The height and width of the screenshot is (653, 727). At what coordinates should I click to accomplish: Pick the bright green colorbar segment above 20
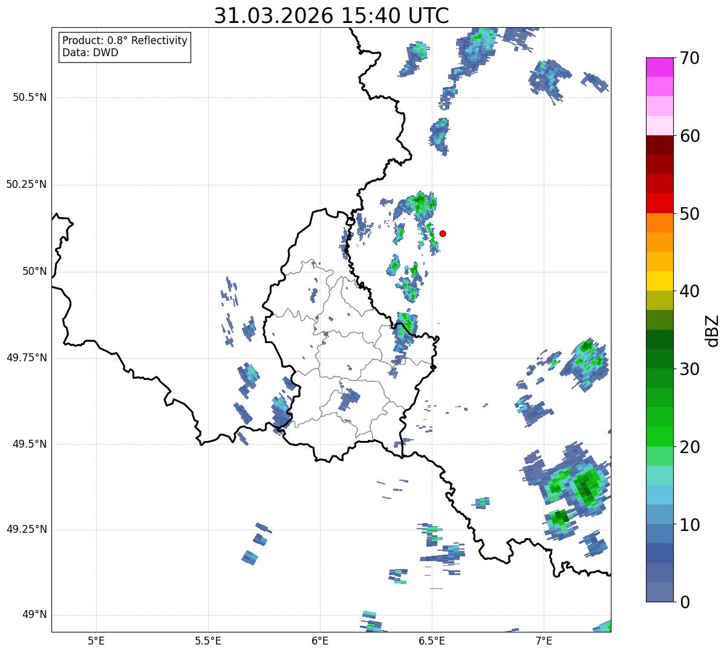pyautogui.click(x=659, y=436)
